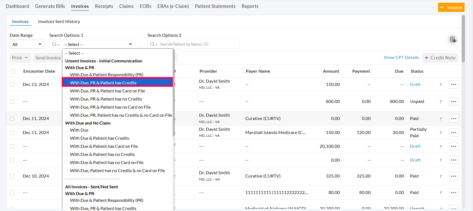
Task: Open three-dot menu for the 20,100.00 Draft invoice
Action: (453, 146)
